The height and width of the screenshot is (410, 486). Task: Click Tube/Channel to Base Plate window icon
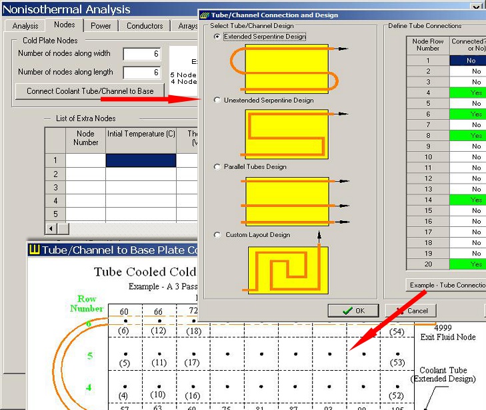[x=34, y=250]
